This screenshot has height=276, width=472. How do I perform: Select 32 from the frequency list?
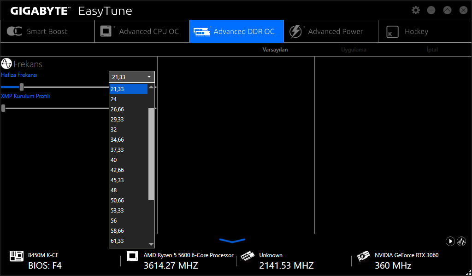[x=129, y=129]
